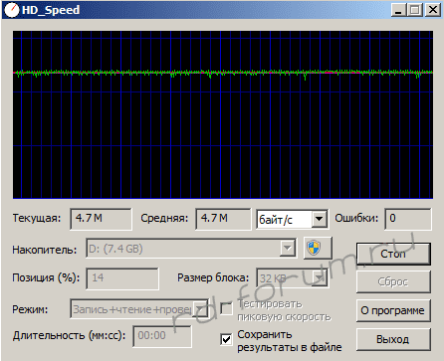Uncheck the save results to file checkbox
Screen dimensions: 444x361
pyautogui.click(x=226, y=339)
